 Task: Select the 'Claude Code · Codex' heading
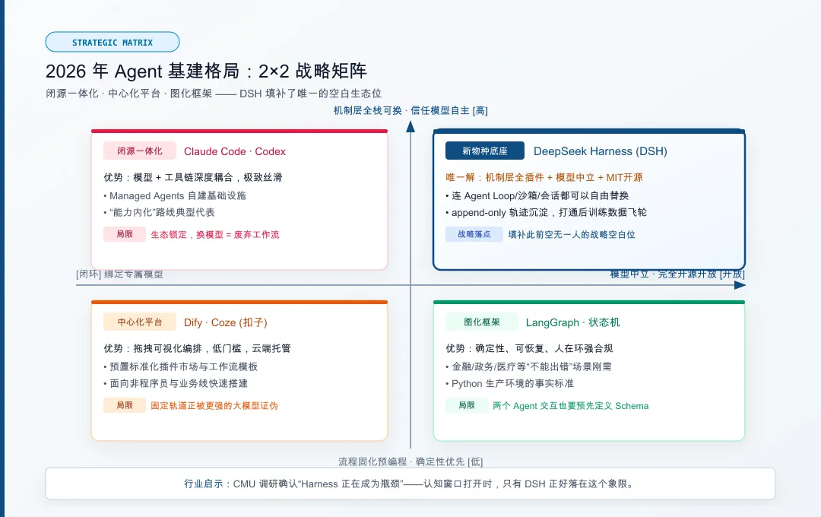pos(235,151)
